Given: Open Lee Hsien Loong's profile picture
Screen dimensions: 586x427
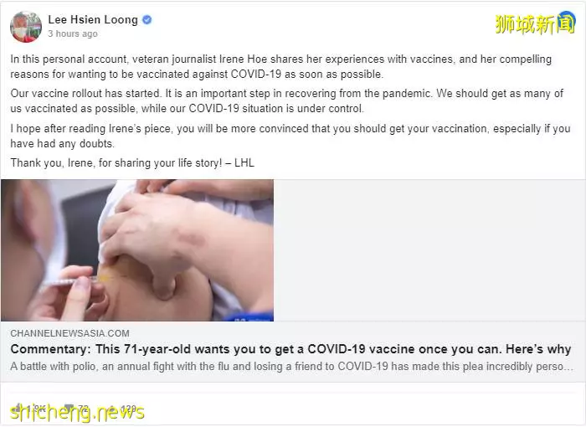Looking at the screenshot, I should (26, 27).
